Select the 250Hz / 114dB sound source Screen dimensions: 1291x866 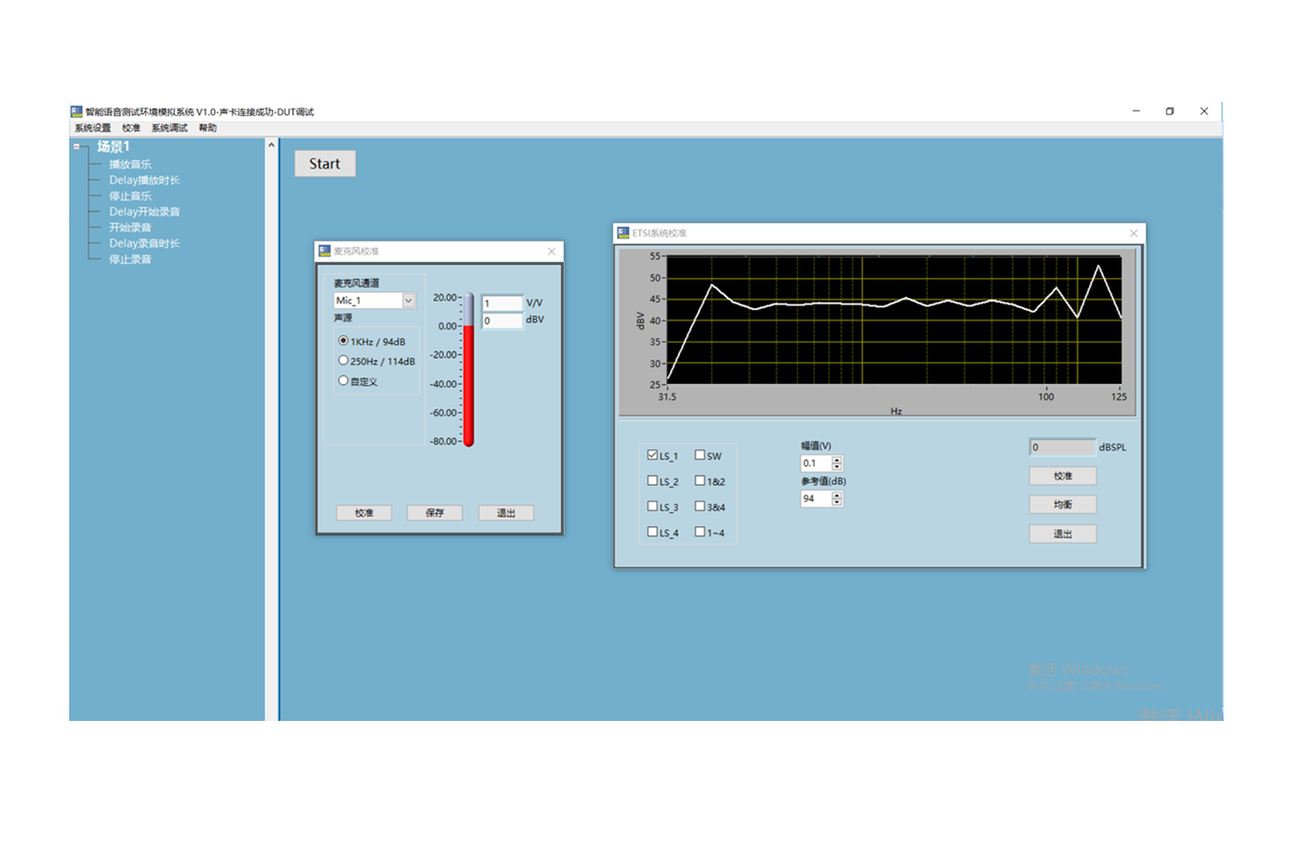344,360
